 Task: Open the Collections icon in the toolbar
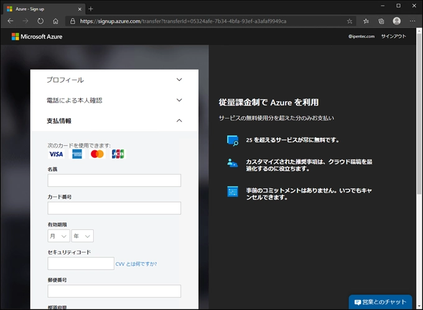point(381,21)
